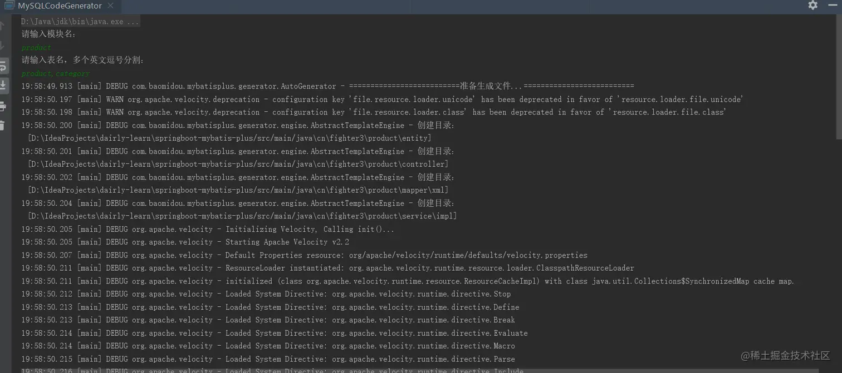Click the 'Loaded System Directive ...directive.Define' line
Image resolution: width=842 pixels, height=373 pixels.
coord(270,307)
